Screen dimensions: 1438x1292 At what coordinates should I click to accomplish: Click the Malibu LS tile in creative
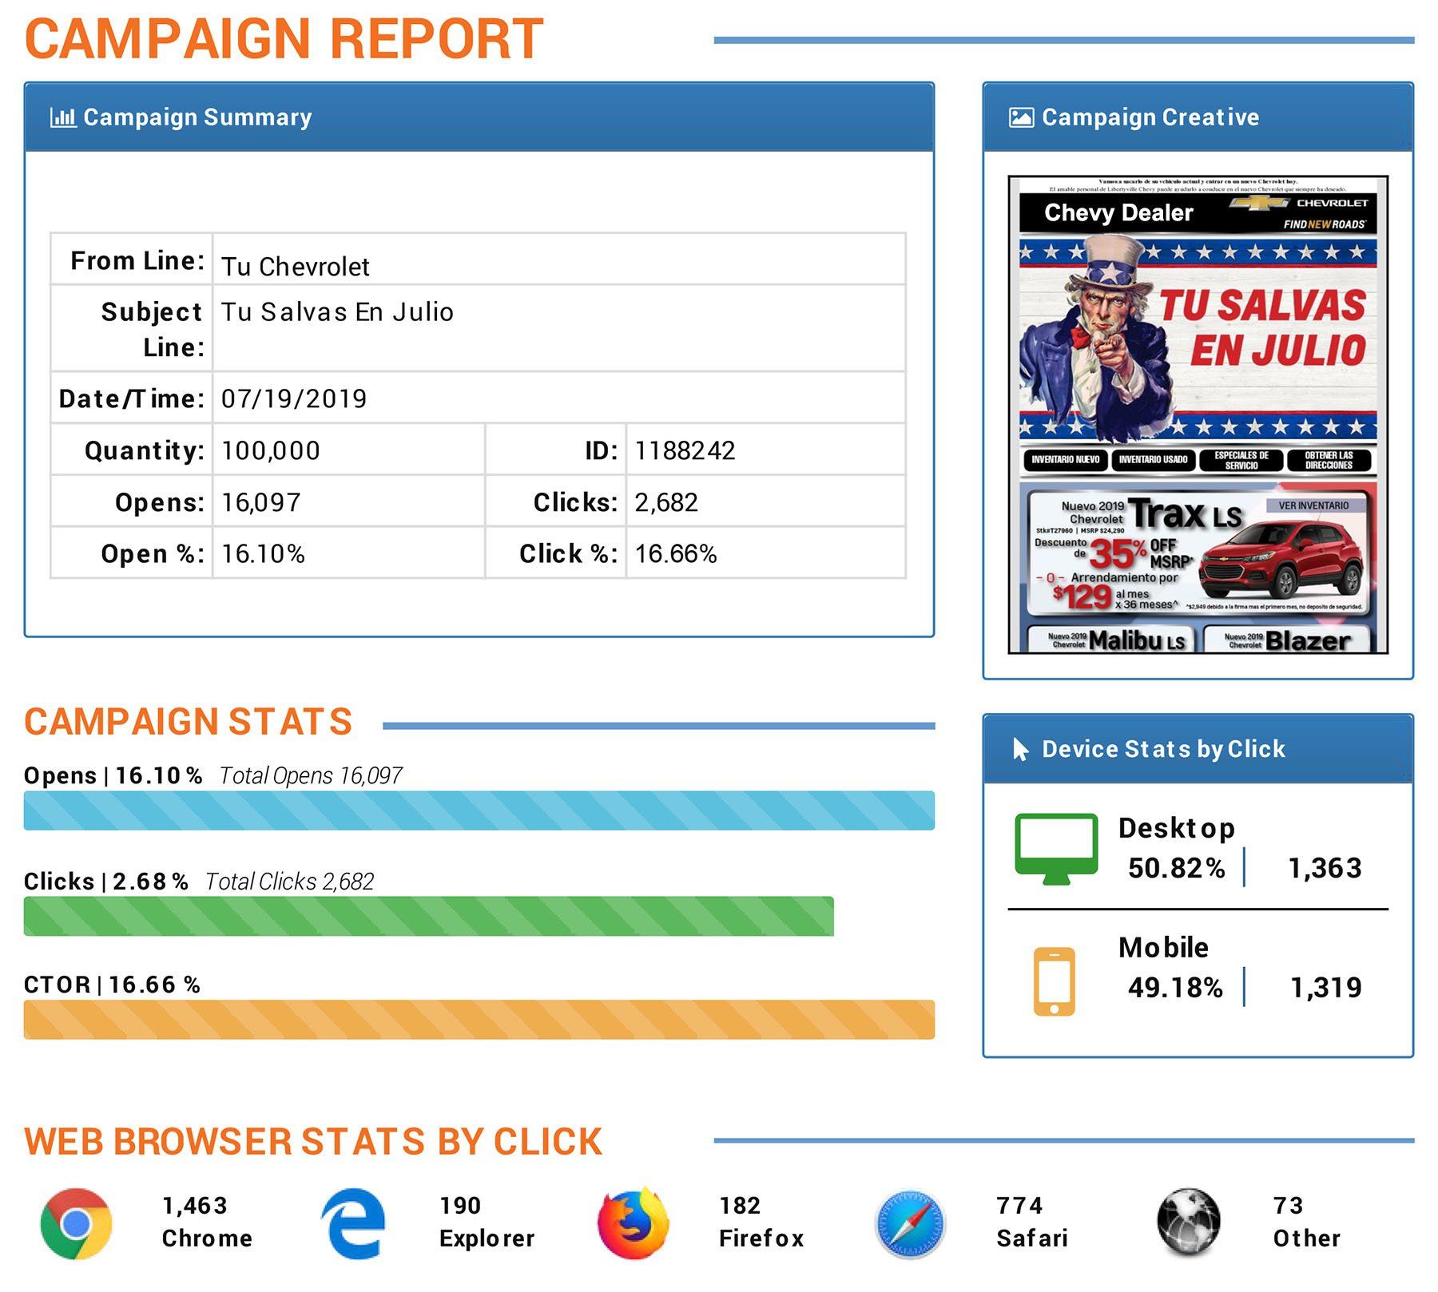click(1111, 640)
